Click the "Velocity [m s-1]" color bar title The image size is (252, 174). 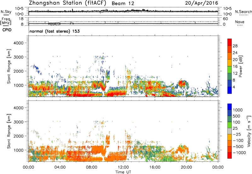249,131
